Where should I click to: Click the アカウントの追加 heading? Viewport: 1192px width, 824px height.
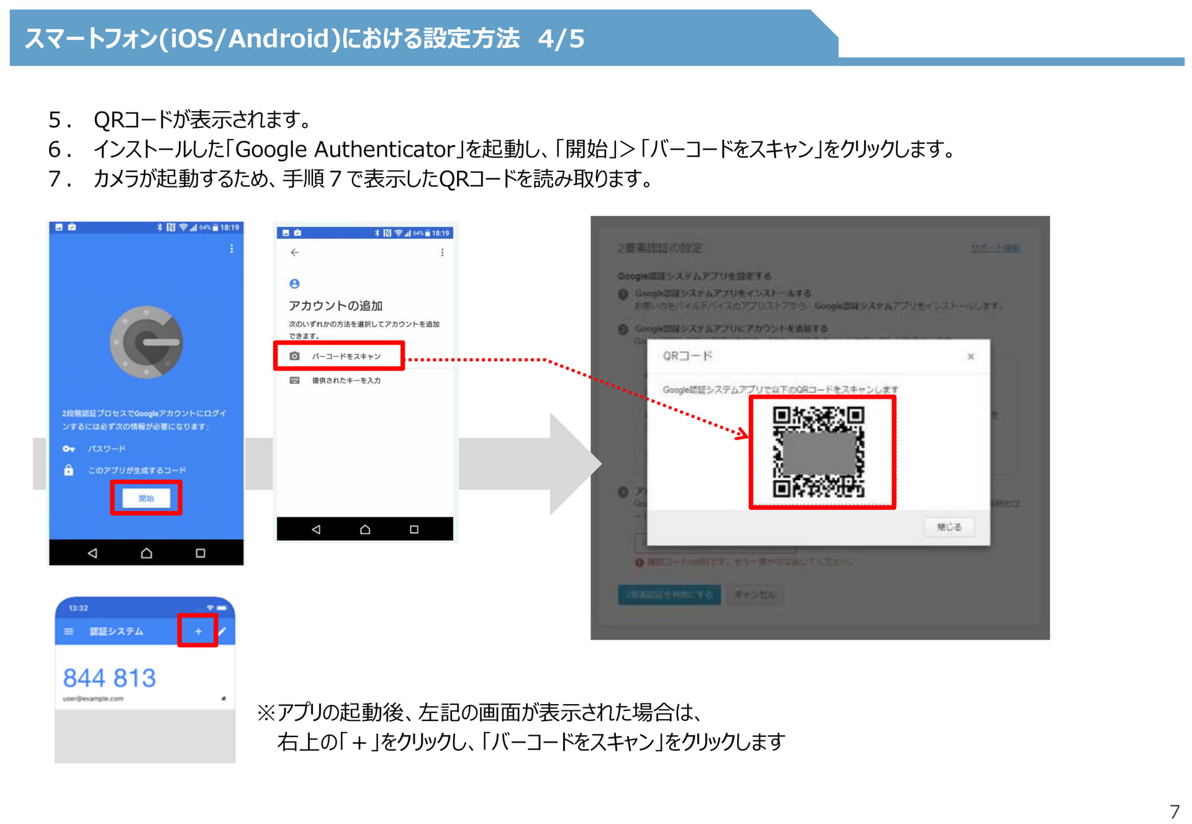click(x=335, y=306)
